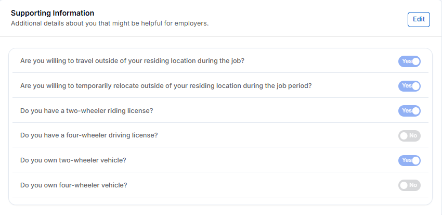Image resolution: width=442 pixels, height=215 pixels.
Task: Disable the temporary relocation switch
Action: 409,86
